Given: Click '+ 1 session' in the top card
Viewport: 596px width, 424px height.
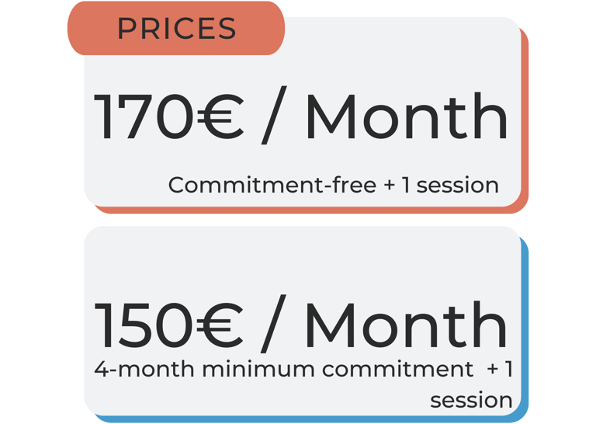Looking at the screenshot, I should [442, 185].
